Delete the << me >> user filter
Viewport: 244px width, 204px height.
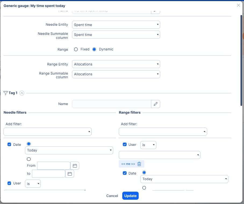pos(139,164)
